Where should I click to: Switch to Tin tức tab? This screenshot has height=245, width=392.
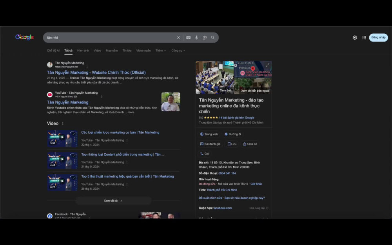click(x=127, y=51)
